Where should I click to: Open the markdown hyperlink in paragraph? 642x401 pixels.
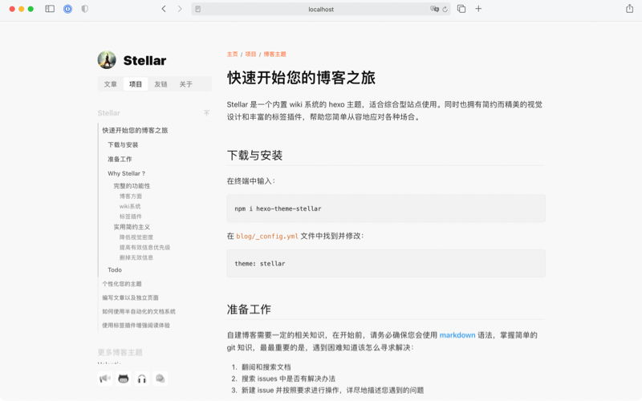pyautogui.click(x=457, y=335)
